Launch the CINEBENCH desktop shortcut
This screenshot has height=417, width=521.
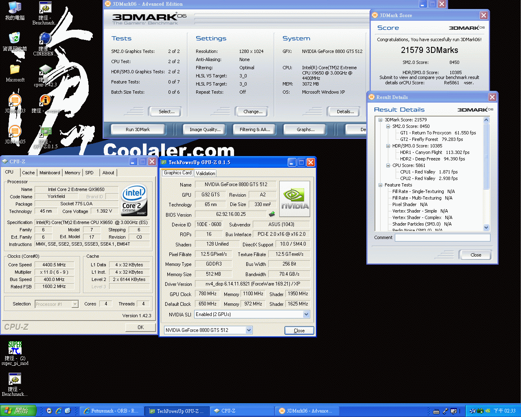coord(45,44)
